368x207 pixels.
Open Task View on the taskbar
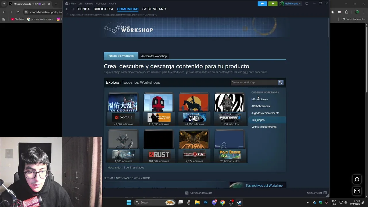(x=180, y=202)
